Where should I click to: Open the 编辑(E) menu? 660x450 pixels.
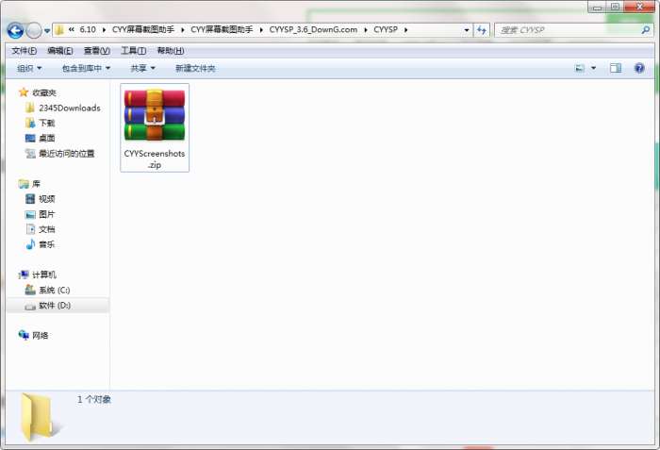60,51
